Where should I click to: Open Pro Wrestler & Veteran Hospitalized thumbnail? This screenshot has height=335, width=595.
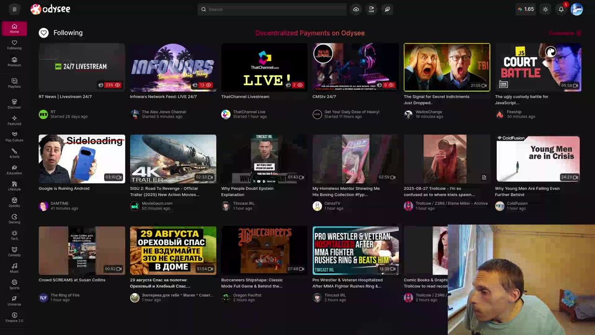point(356,251)
